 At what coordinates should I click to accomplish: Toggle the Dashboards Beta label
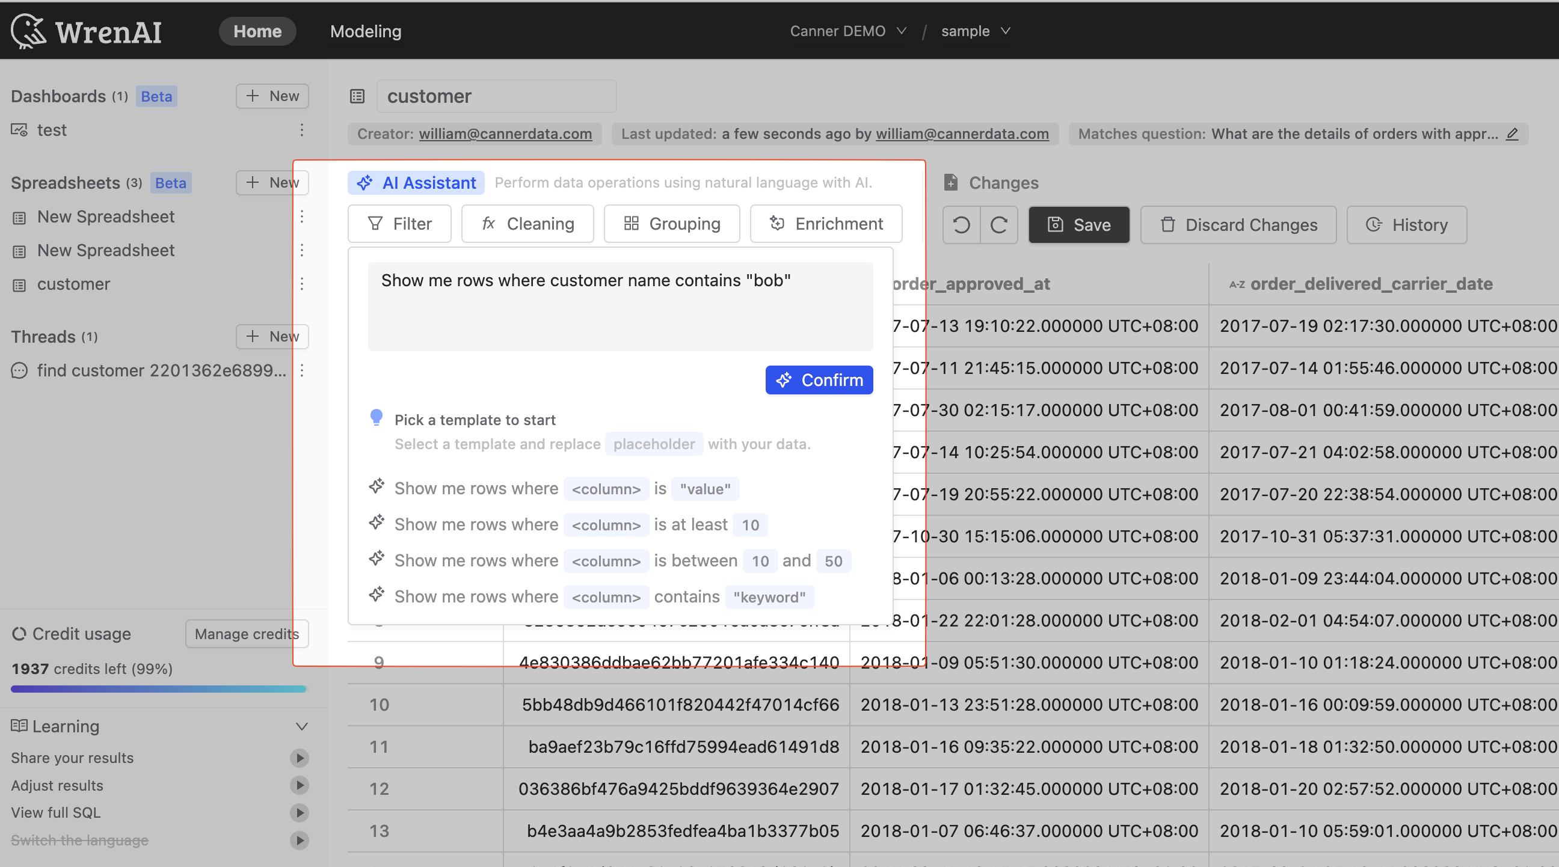156,95
